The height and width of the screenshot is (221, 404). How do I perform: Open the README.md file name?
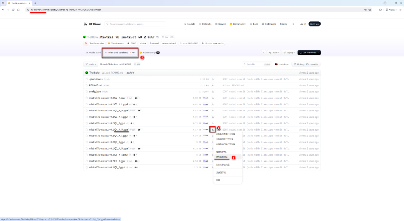(x=96, y=85)
